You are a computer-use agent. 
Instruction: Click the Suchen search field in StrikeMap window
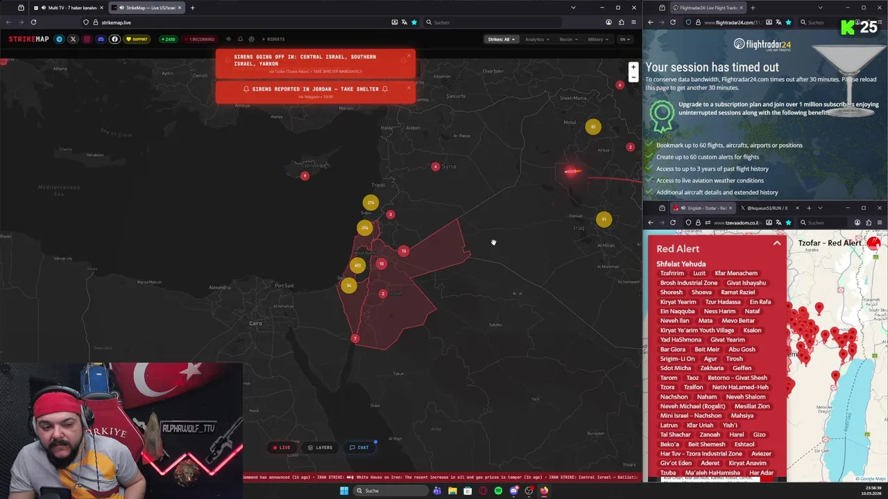coord(493,22)
